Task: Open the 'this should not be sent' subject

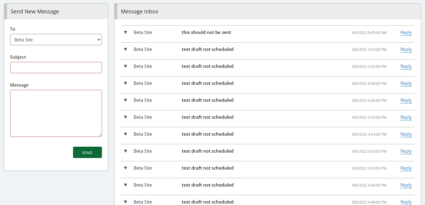Action: click(x=206, y=32)
